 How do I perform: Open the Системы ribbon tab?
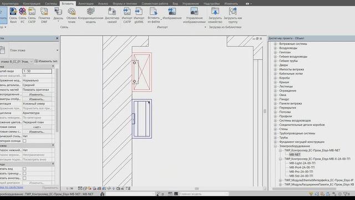tap(51, 4)
